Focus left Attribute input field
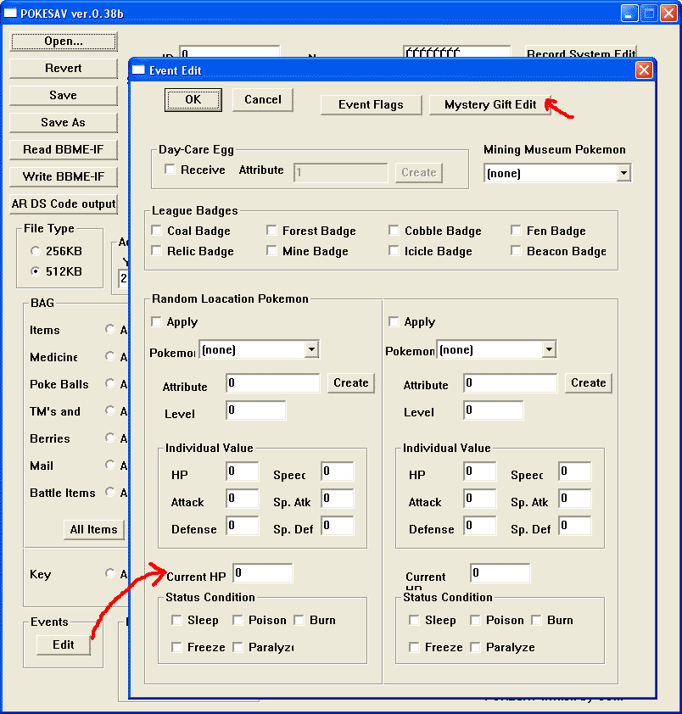Viewport: 682px width, 714px height. click(x=273, y=383)
